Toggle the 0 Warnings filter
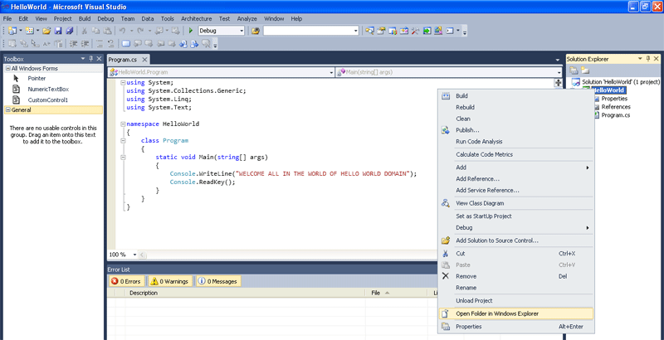This screenshot has width=664, height=340. click(170, 281)
